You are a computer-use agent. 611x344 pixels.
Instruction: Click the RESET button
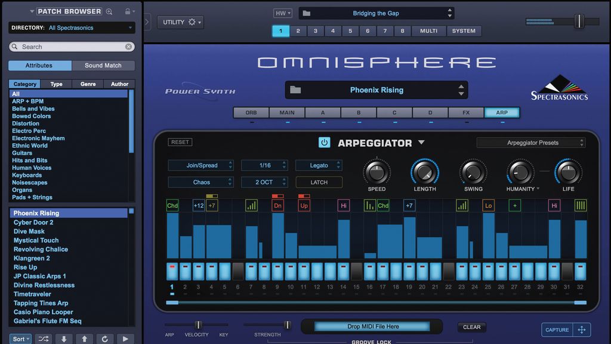(180, 142)
